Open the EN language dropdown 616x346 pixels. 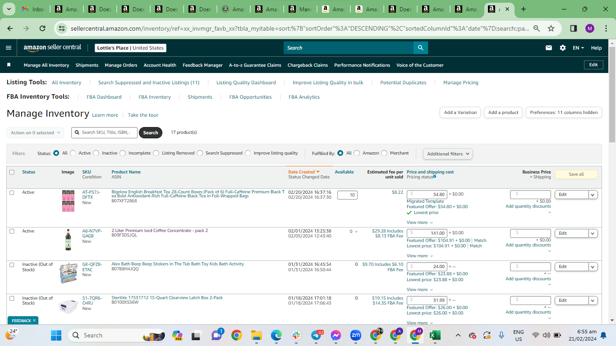[x=578, y=48]
